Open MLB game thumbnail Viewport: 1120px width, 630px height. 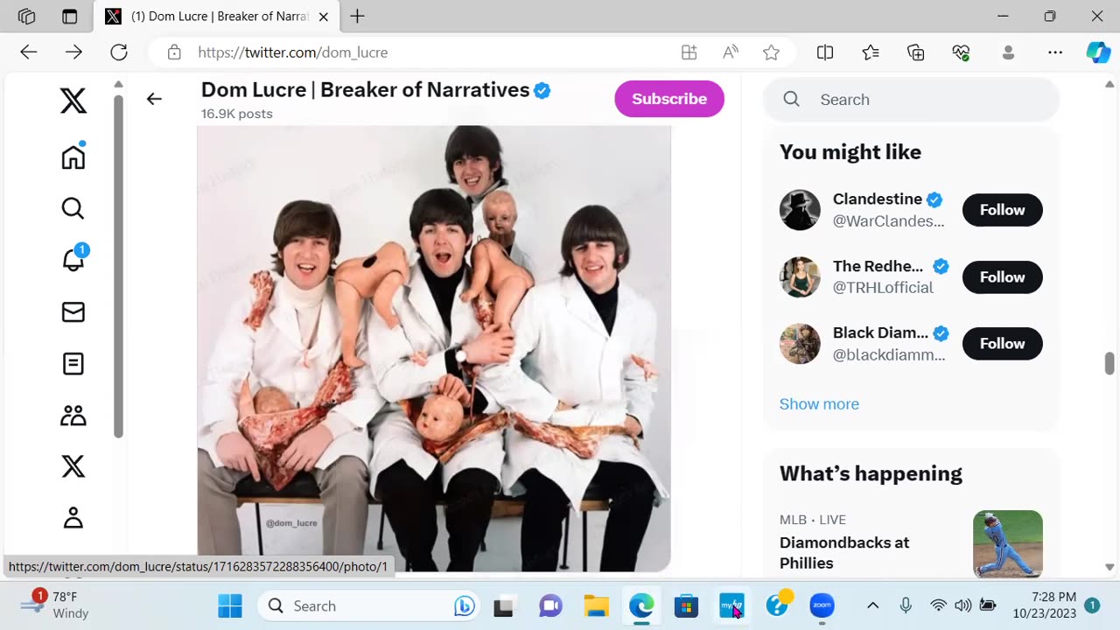[1008, 544]
